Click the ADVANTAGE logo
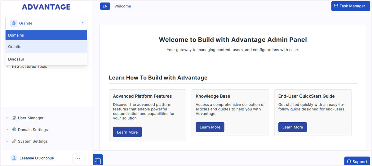Viewport: 372px width, 166px height. tap(46, 7)
